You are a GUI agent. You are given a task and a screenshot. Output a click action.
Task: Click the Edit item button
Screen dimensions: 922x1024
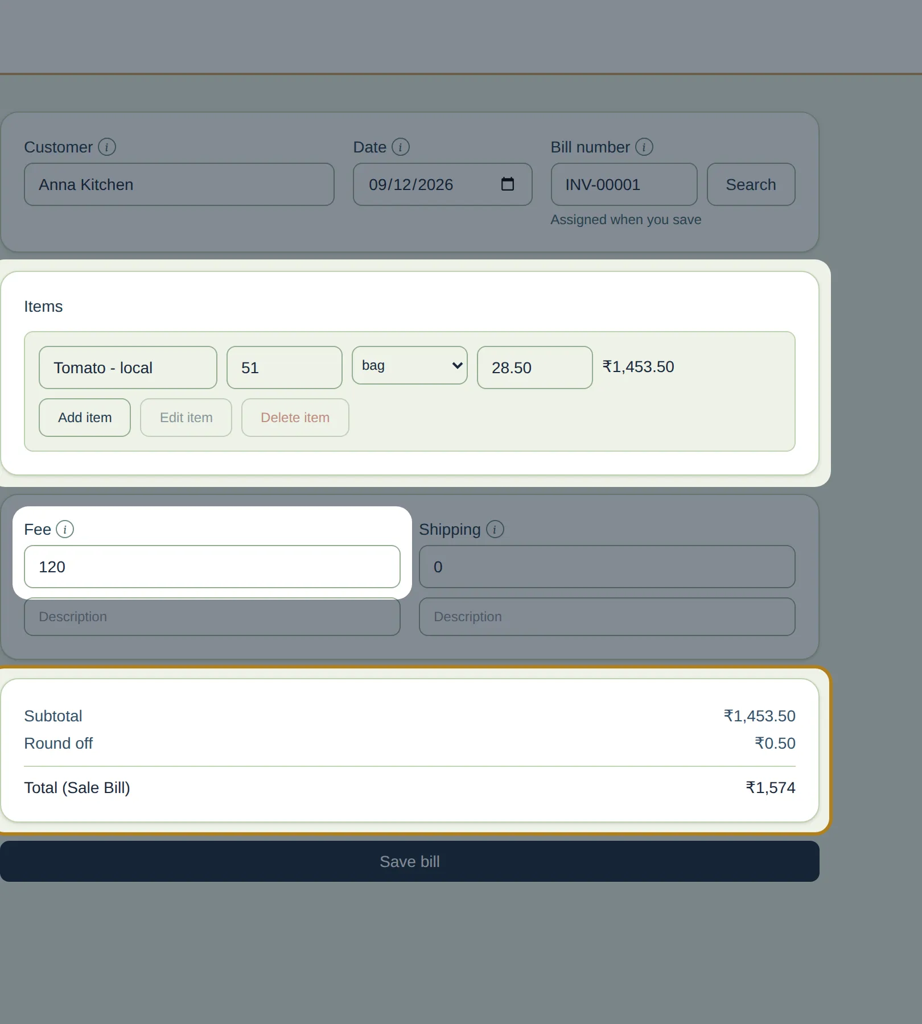coord(186,418)
